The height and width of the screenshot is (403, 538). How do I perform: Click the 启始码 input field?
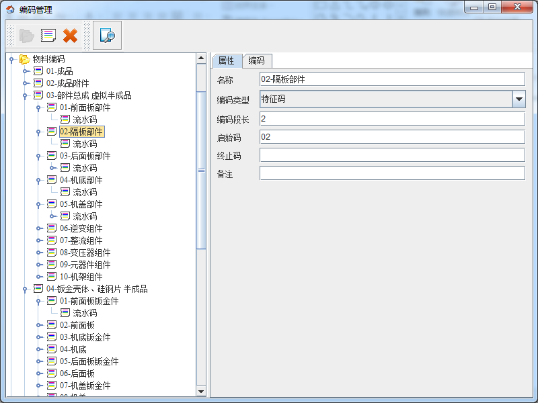tap(392, 137)
